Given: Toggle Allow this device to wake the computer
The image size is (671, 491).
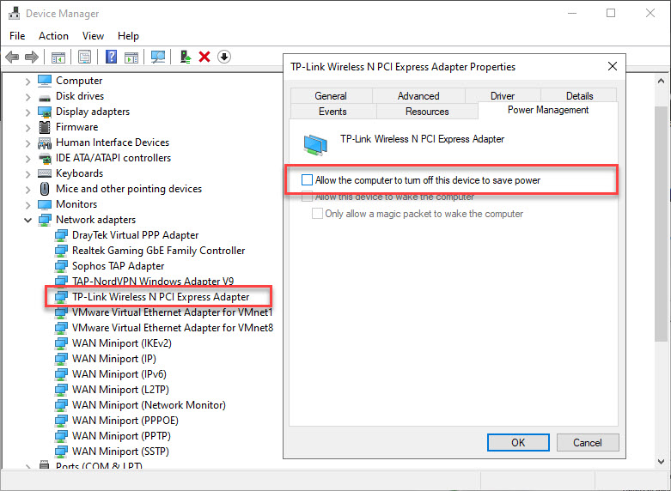Looking at the screenshot, I should tap(307, 197).
